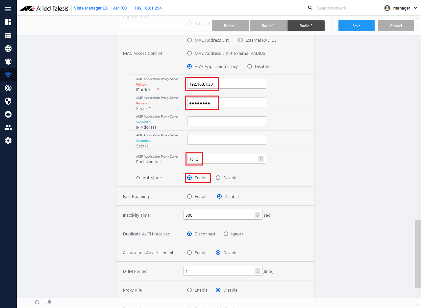Open the hamburger navigation menu

[8, 9]
